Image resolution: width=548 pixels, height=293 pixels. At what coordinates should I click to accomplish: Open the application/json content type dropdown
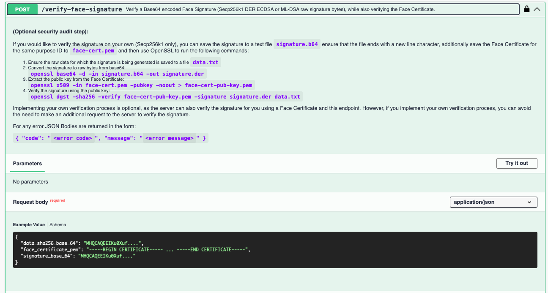pos(493,202)
